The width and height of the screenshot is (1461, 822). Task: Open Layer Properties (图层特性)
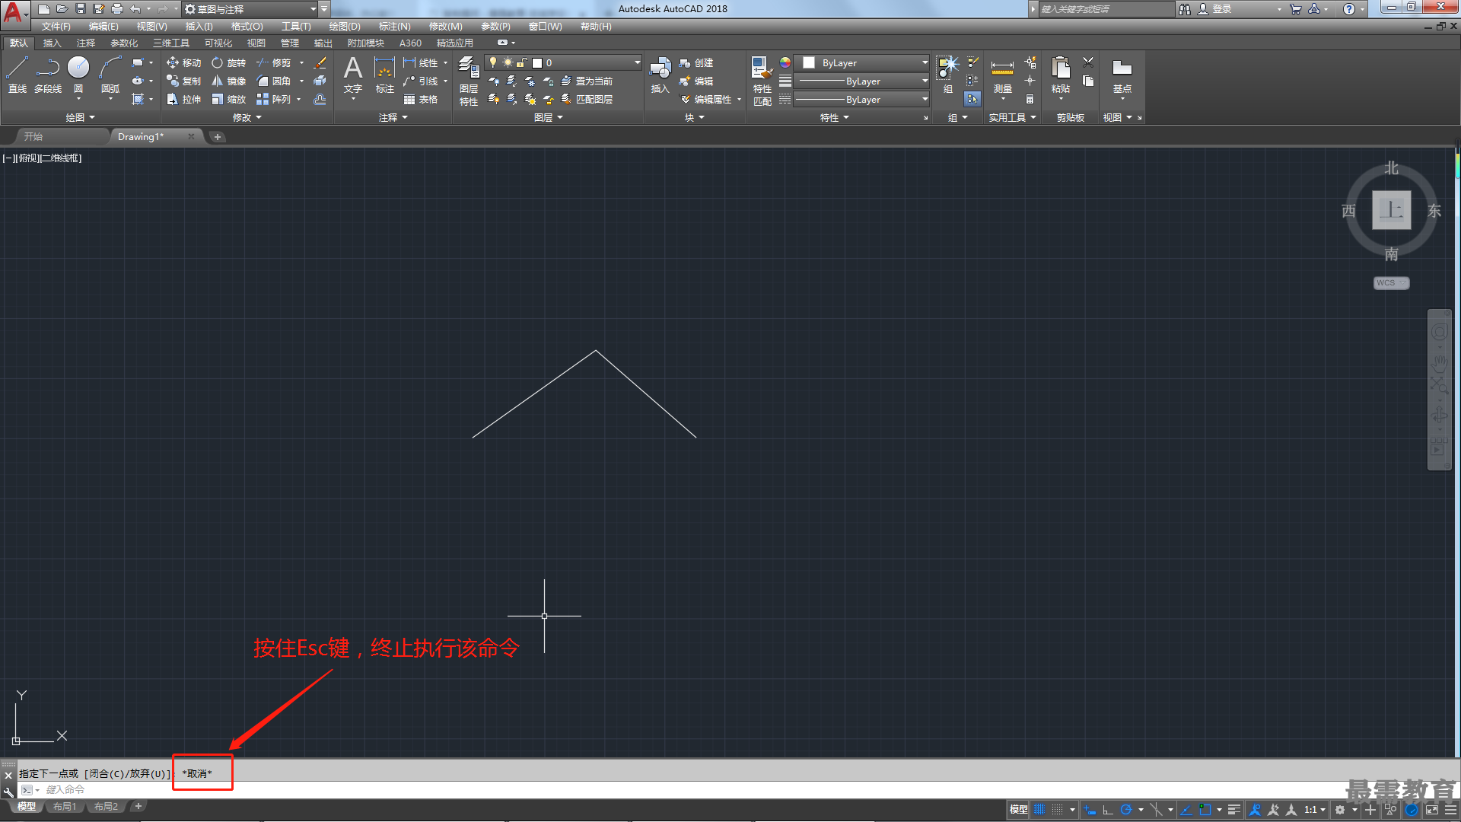(469, 81)
